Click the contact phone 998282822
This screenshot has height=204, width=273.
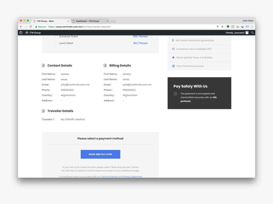[67, 90]
